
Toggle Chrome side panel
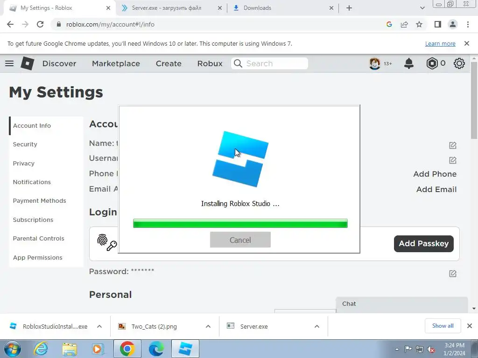pos(438,24)
